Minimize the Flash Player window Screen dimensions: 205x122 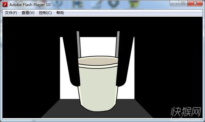pyautogui.click(x=174, y=4)
